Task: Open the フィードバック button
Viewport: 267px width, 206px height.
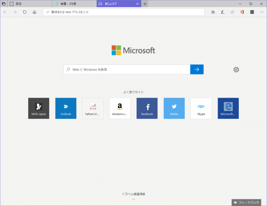Action: (x=247, y=202)
